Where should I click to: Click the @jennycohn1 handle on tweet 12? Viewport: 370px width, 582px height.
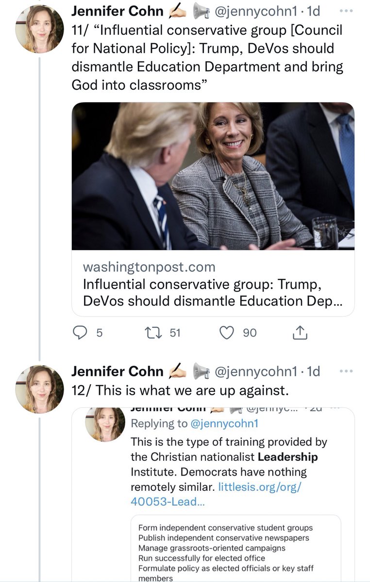[255, 372]
